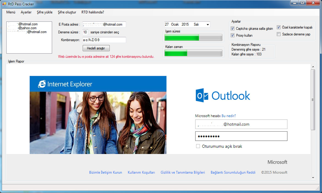Click the 'Kalan zaman' progress bar
The height and width of the screenshot is (193, 322).
(x=193, y=53)
